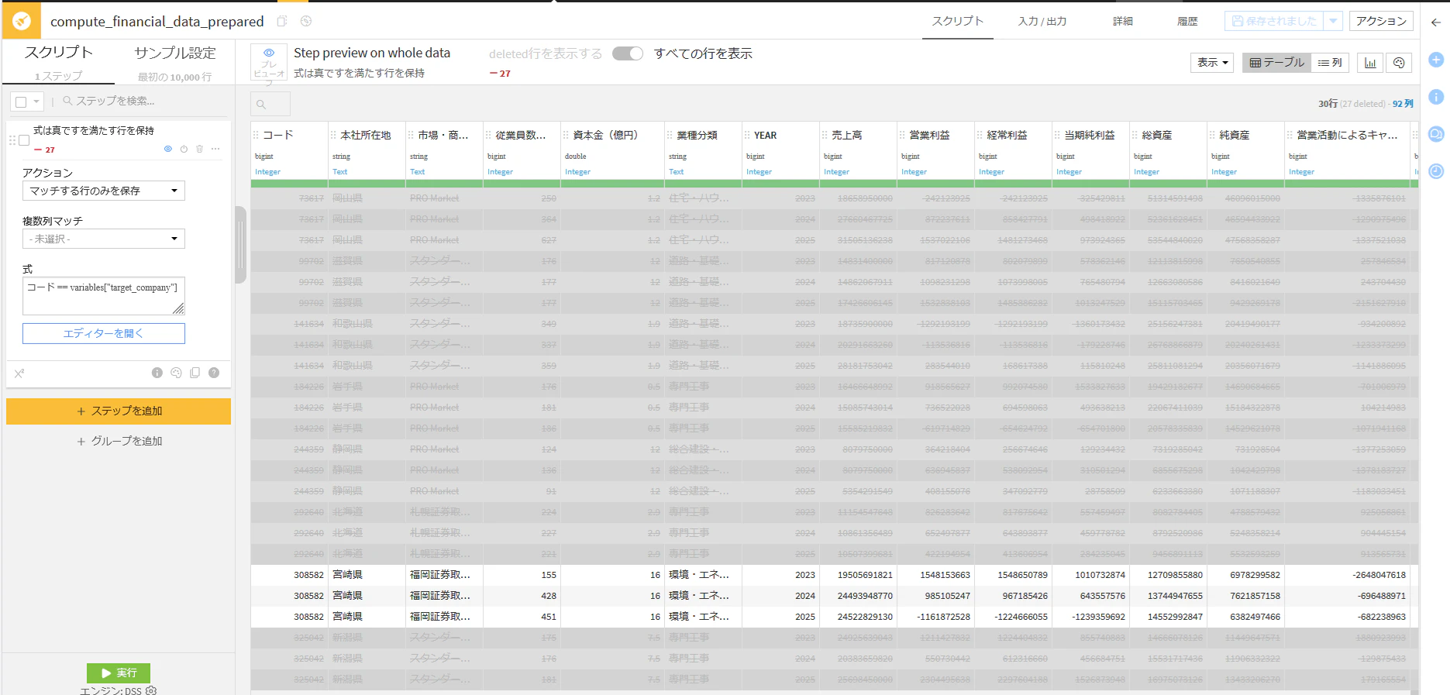Open the timeline clock icon in right sidebar

(1436, 171)
